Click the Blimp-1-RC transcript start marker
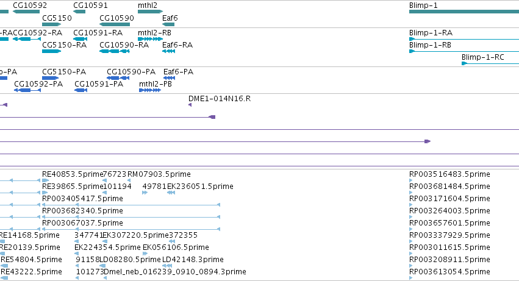The image size is (519, 281). point(464,63)
